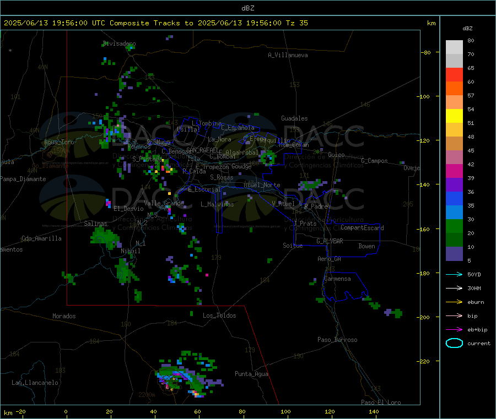Click the 60 km horizontal axis tick
The height and width of the screenshot is (419, 496).
point(198,412)
